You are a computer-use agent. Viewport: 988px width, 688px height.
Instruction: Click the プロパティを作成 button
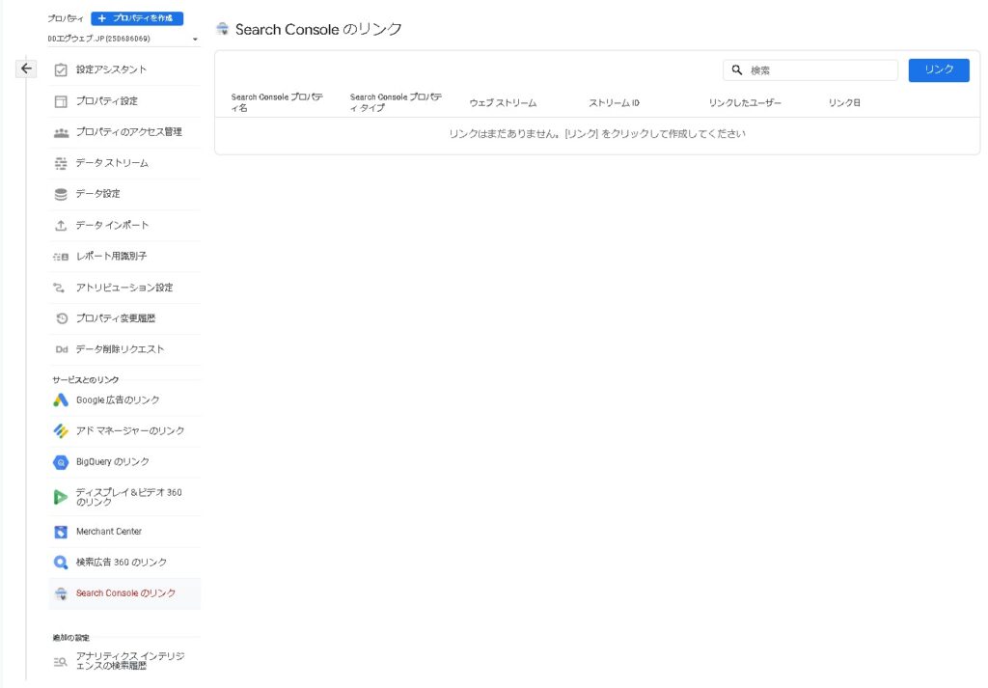click(x=137, y=18)
